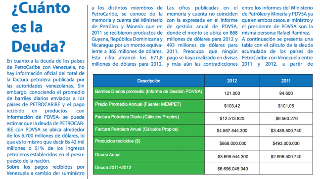The height and width of the screenshot is (179, 320).
Task: Click the line "lente a 365 millones de dólares."
Action: point(127,51)
